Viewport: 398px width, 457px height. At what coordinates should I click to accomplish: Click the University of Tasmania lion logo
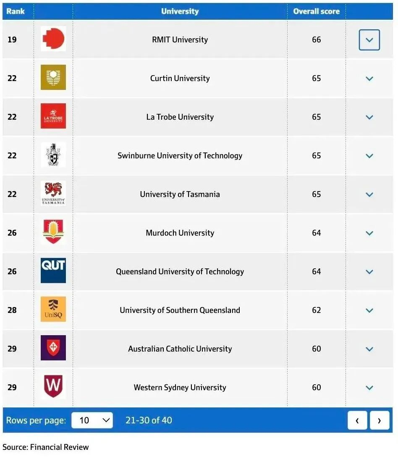(53, 194)
